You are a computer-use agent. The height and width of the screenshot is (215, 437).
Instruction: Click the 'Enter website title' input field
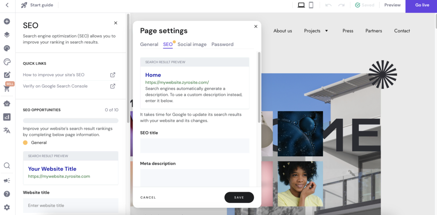point(70,206)
